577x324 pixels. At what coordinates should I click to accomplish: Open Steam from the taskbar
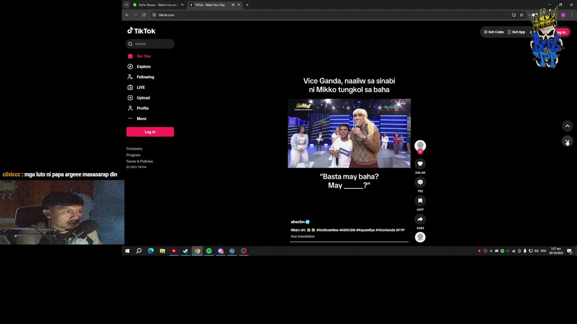(185, 251)
